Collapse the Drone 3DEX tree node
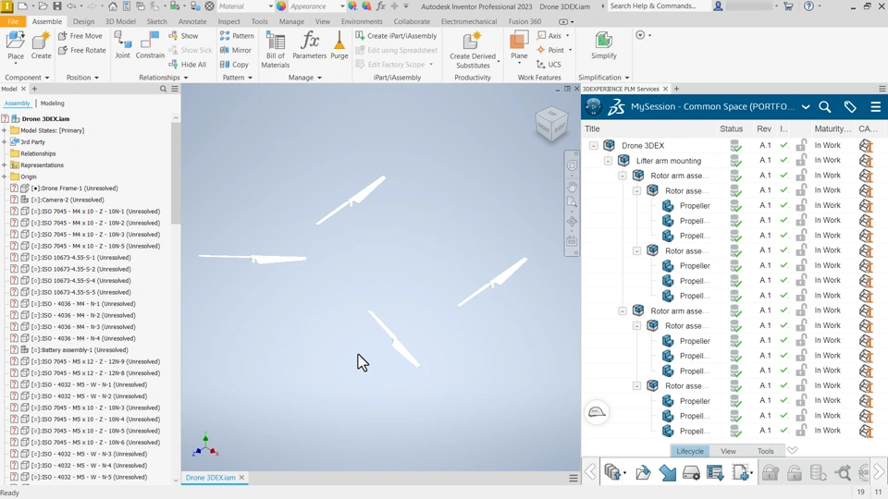 click(x=593, y=145)
